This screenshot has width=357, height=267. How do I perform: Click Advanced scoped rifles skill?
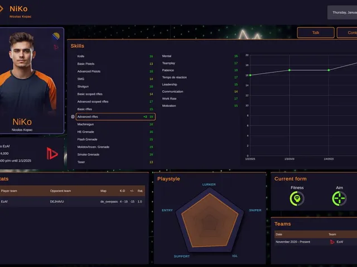tap(115, 101)
